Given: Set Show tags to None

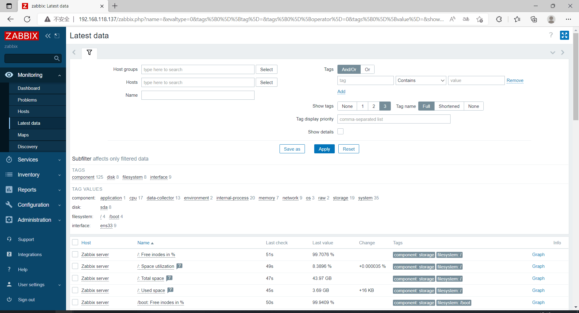Looking at the screenshot, I should click(347, 106).
